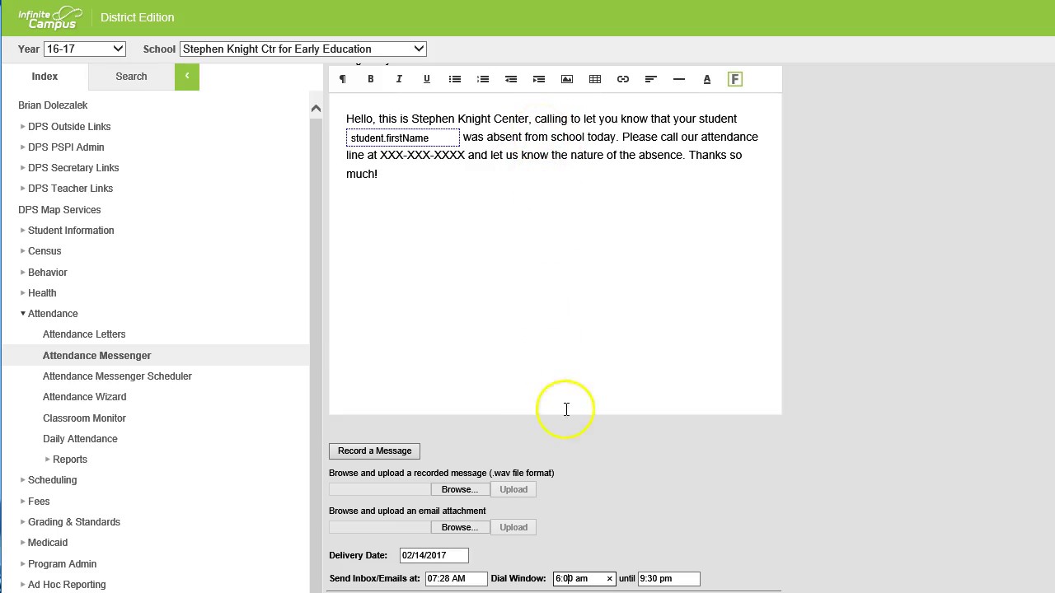Screen dimensions: 1055x593
Task: Collapse the index panel with green arrow
Action: (x=187, y=77)
